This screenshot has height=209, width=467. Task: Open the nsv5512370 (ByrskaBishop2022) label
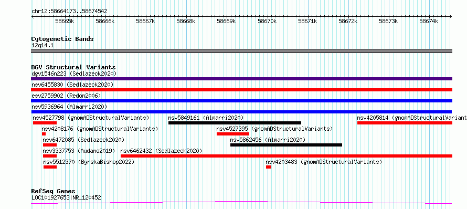coord(89,162)
